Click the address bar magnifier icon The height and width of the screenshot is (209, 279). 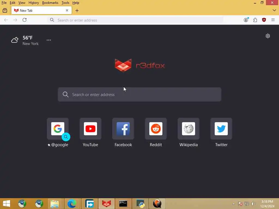(52, 20)
